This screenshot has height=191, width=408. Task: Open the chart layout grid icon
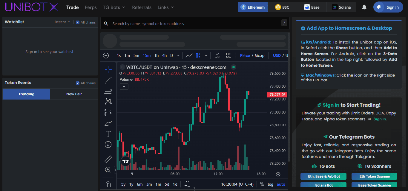tap(229, 55)
